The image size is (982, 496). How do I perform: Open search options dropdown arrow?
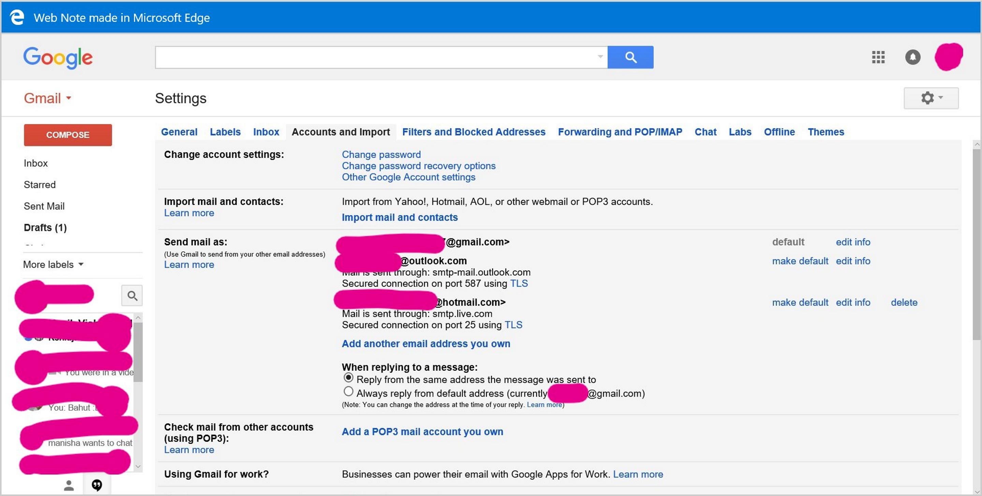(600, 57)
